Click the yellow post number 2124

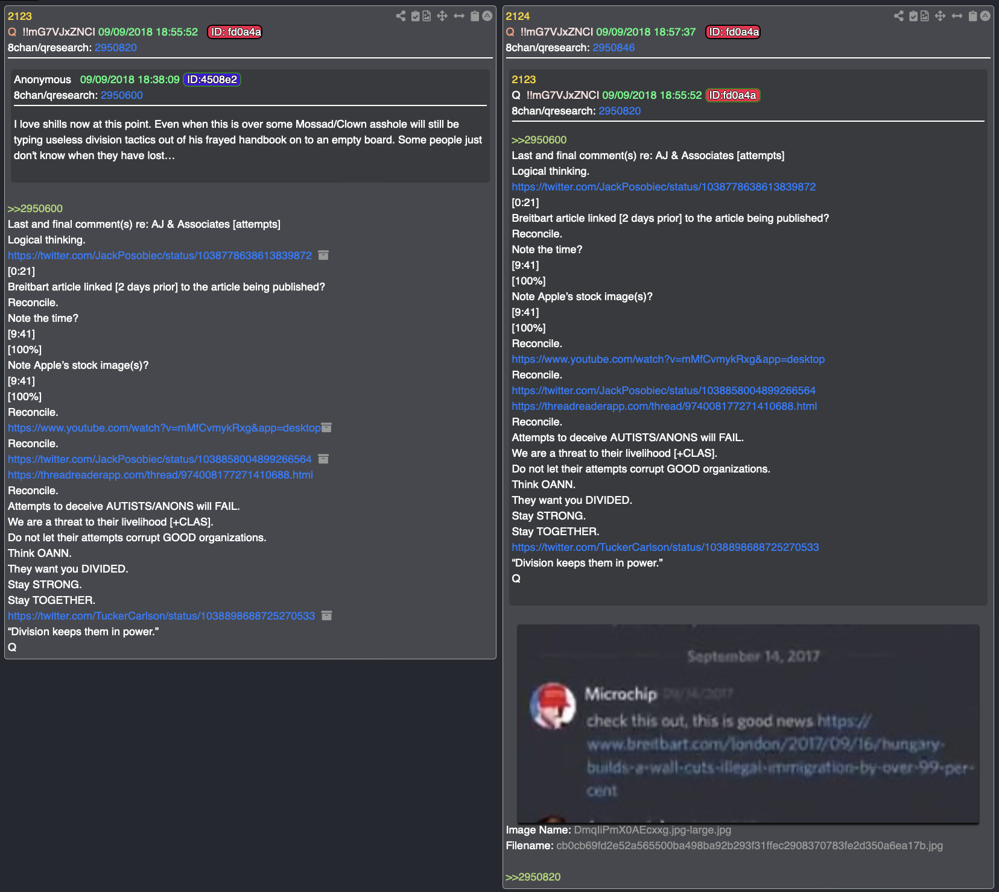[x=518, y=16]
